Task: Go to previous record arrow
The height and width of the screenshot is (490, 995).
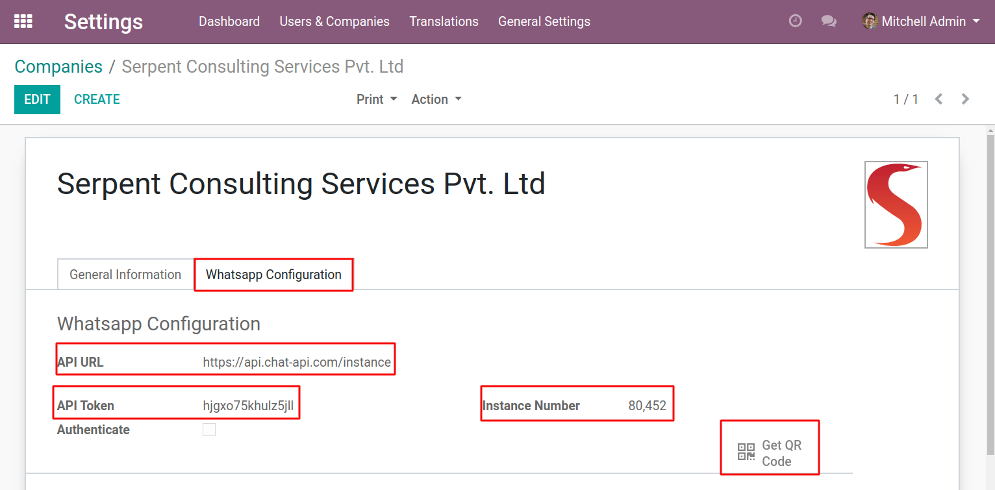Action: point(938,99)
